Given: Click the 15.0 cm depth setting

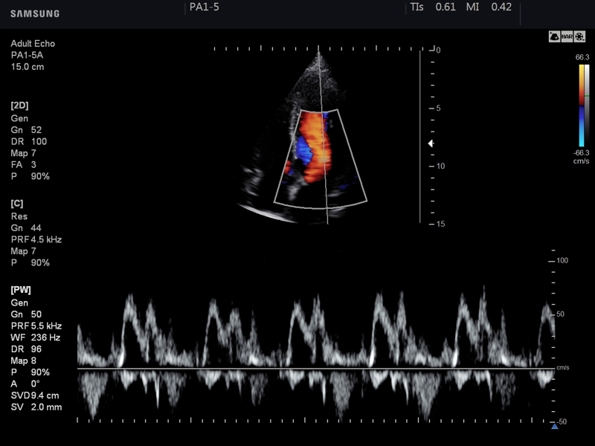Looking at the screenshot, I should [28, 68].
